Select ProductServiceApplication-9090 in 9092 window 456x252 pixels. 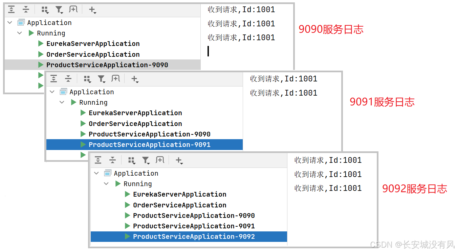pyautogui.click(x=189, y=216)
